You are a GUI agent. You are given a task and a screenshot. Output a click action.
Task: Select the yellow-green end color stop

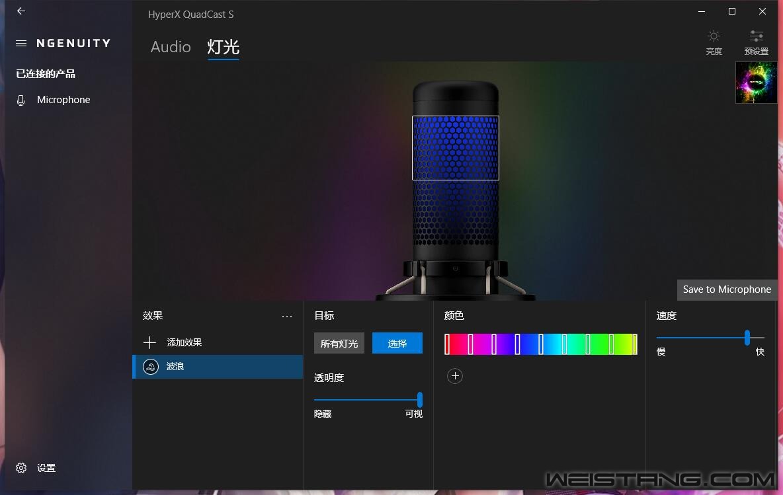pyautogui.click(x=635, y=344)
